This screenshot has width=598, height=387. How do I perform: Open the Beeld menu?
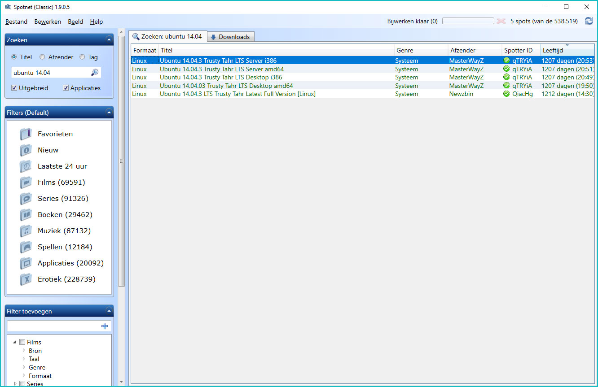coord(75,22)
